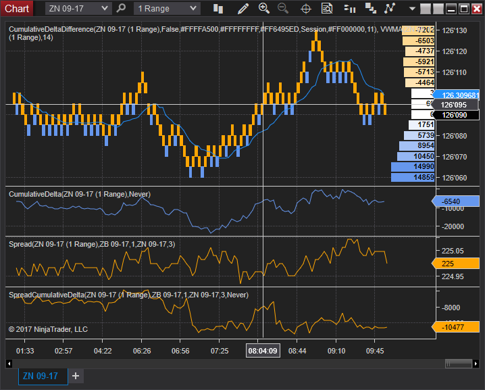Viewport: 485px width, 390px height.
Task: Open Chart Trader toolbar icon
Action: pyautogui.click(x=350, y=9)
